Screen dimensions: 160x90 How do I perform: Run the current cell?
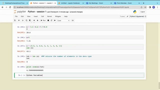(43, 20)
